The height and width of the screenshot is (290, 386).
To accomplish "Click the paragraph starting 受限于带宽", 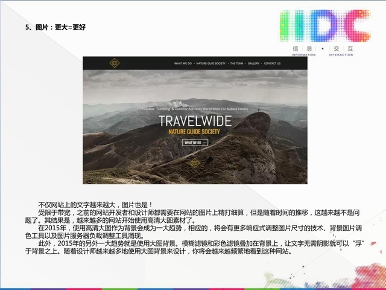I will point(192,216).
